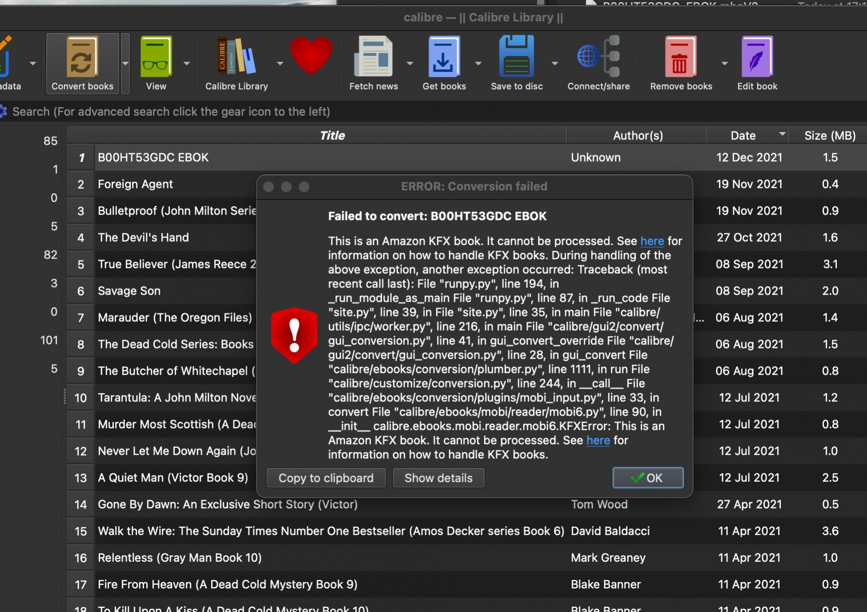Click the Copy to clipboard button

pyautogui.click(x=326, y=478)
